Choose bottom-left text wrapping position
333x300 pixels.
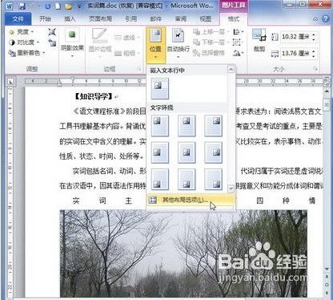[160, 179]
